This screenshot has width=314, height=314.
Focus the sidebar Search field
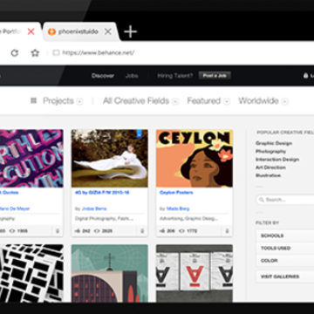(x=285, y=200)
